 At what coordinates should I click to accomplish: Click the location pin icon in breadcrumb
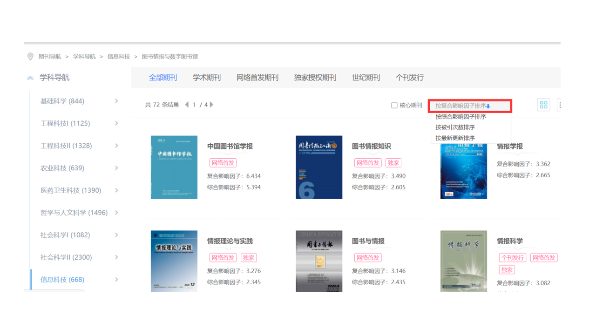tap(30, 57)
